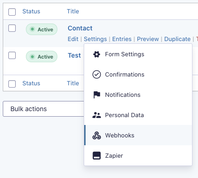Open the Contact form title link
The width and height of the screenshot is (198, 178).
coord(80,28)
